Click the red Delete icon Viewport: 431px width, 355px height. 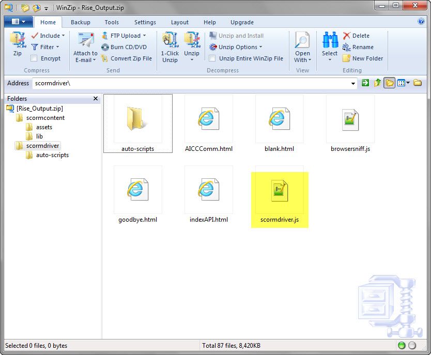pos(347,36)
